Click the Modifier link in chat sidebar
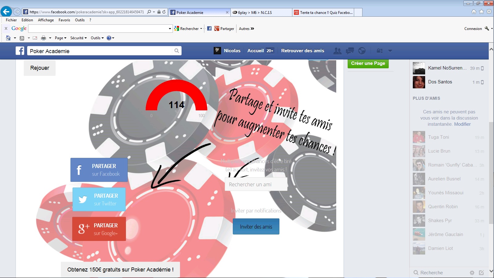The image size is (494, 278). click(463, 124)
